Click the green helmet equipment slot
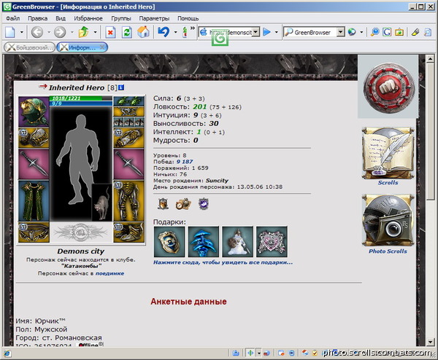 34,111
